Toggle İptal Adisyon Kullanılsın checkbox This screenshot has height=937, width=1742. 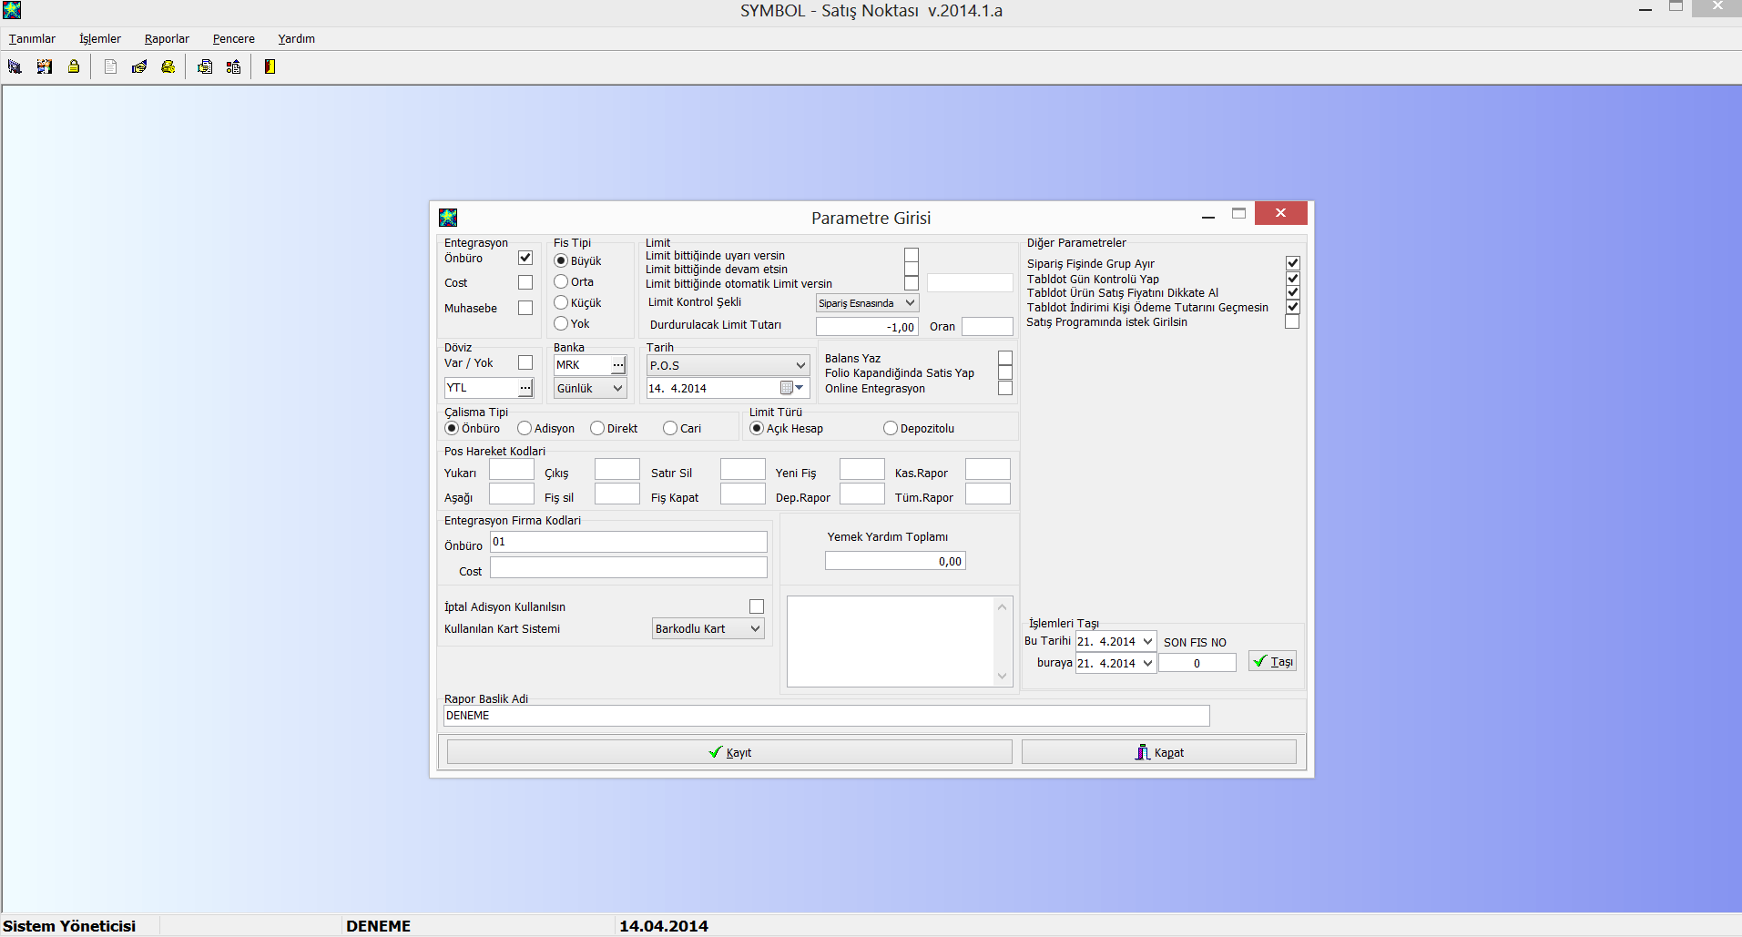[x=757, y=606]
